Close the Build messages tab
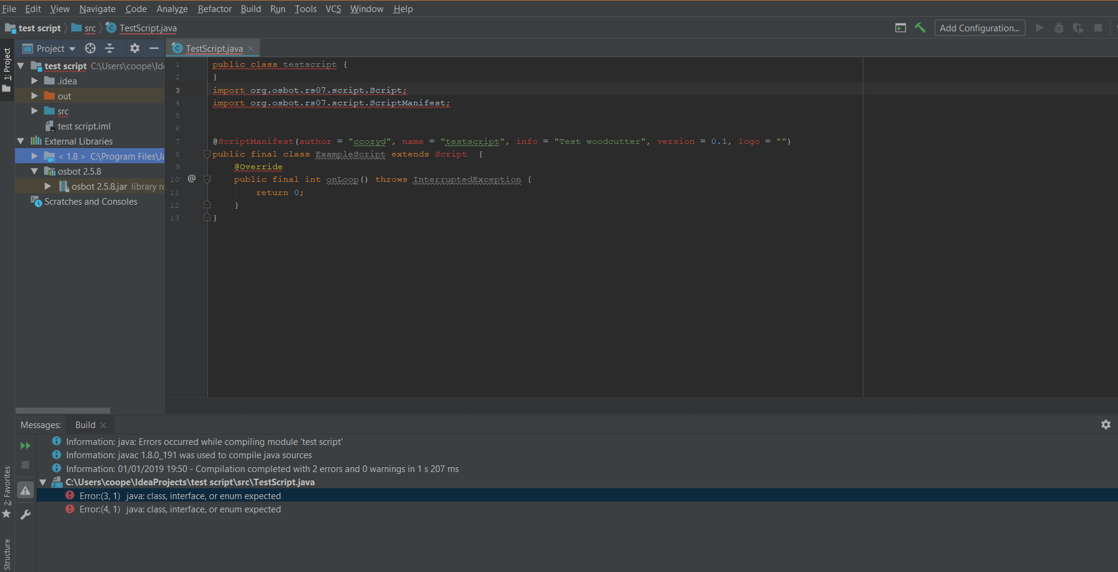This screenshot has height=572, width=1118. [104, 425]
